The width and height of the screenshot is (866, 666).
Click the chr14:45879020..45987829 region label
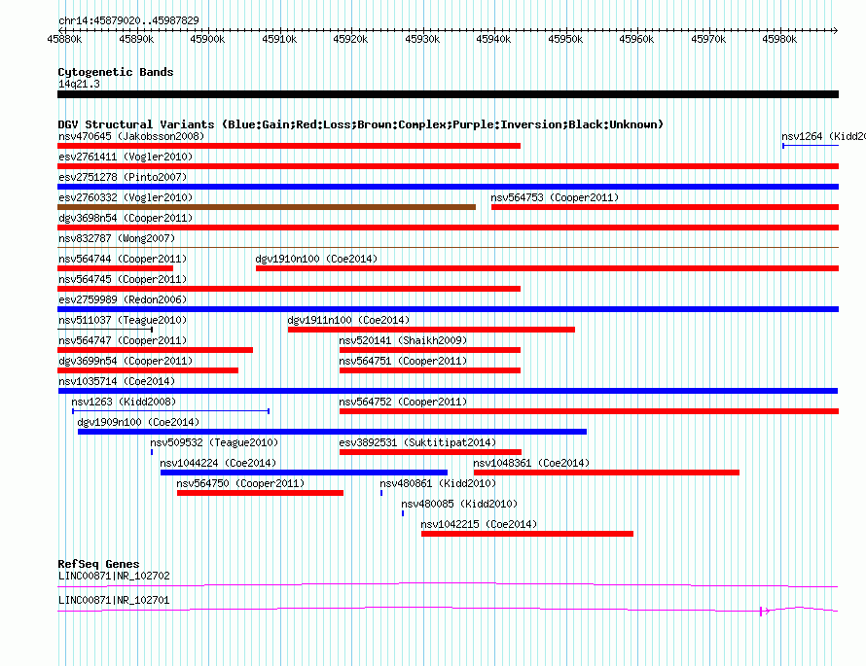(x=128, y=21)
